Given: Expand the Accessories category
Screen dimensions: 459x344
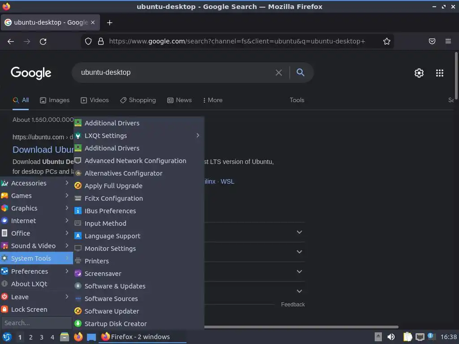Looking at the screenshot, I should (36, 183).
